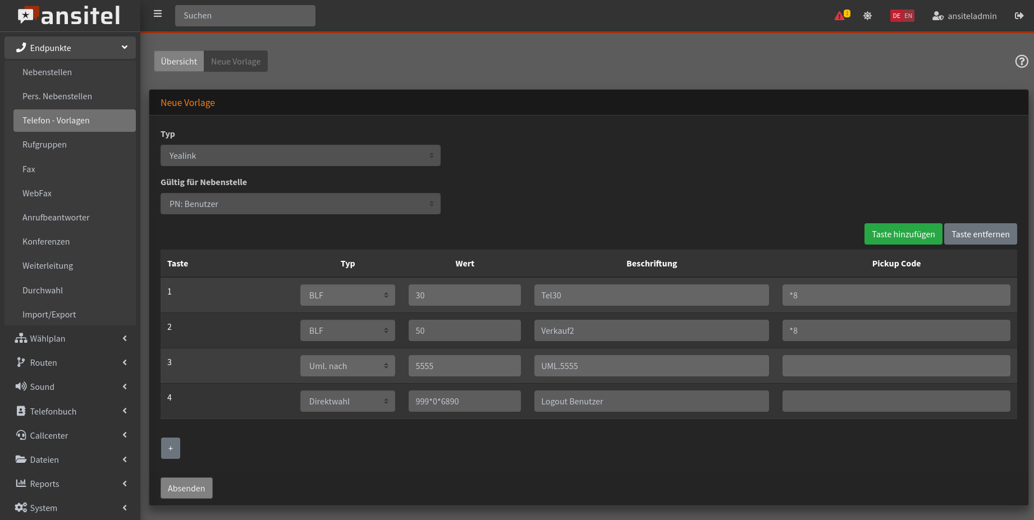This screenshot has width=1034, height=520.
Task: Expand the Callcenter sidebar menu
Action: [x=70, y=435]
